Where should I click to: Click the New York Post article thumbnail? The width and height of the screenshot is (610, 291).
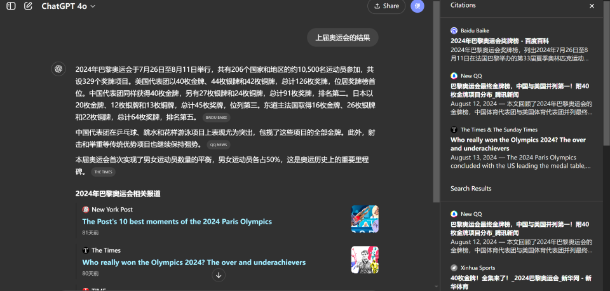[365, 219]
